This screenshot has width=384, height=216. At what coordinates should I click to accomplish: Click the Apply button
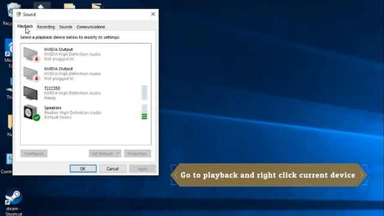[x=143, y=169]
